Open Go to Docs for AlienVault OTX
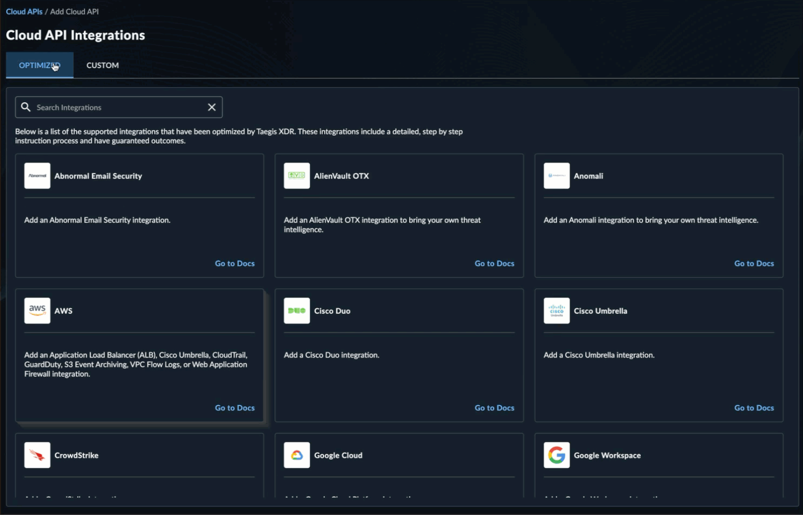 pos(494,264)
